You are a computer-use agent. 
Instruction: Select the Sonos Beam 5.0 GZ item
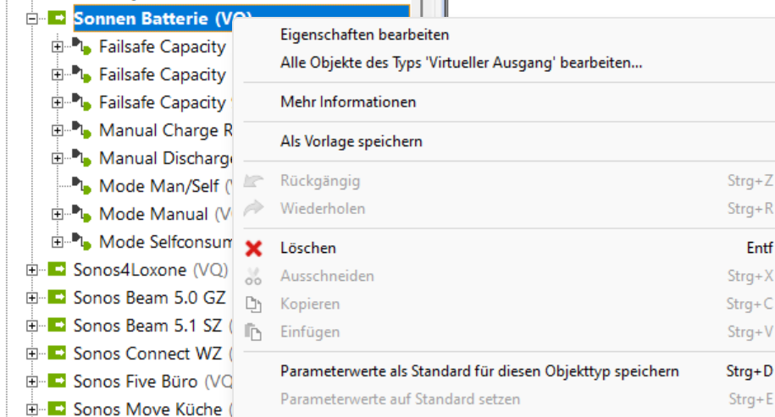coord(149,298)
